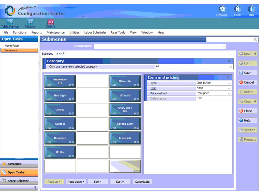Open the Info icon
This screenshot has width=259, height=194.
click(251, 9)
